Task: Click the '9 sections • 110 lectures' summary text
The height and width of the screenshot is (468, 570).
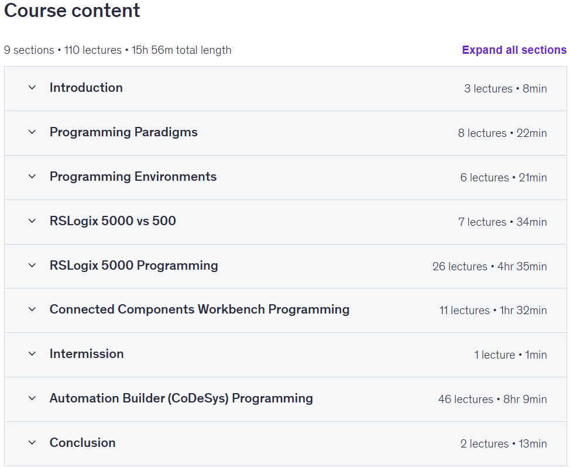Action: (63, 50)
